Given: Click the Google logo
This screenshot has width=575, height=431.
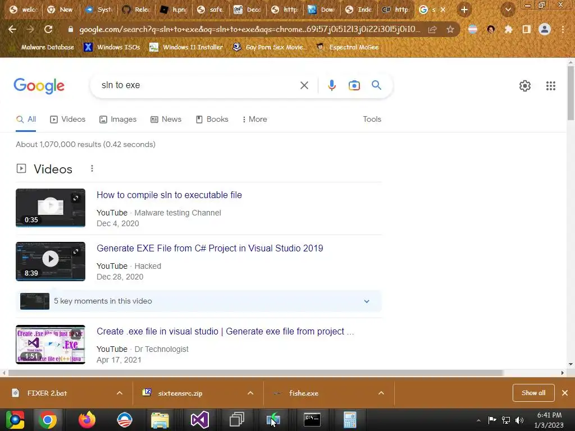Looking at the screenshot, I should click(39, 86).
